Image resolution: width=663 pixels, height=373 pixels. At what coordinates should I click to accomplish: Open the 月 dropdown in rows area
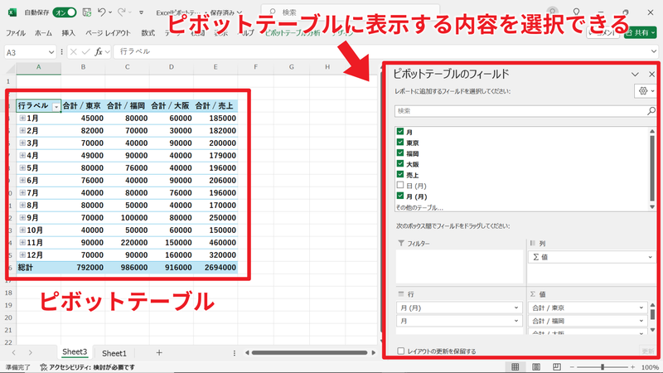tap(516, 321)
